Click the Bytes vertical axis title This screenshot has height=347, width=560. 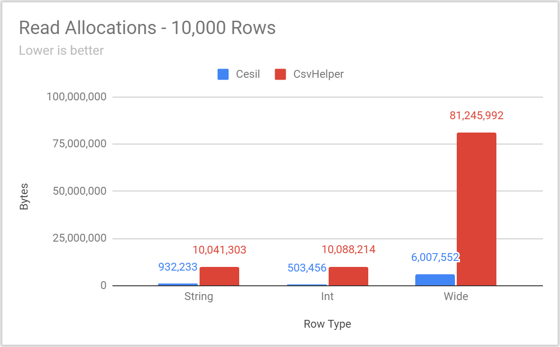(24, 197)
